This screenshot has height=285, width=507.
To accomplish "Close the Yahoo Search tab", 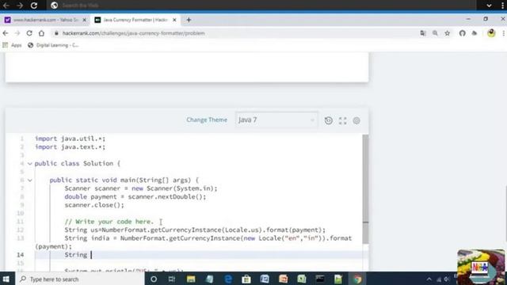I will [x=85, y=20].
